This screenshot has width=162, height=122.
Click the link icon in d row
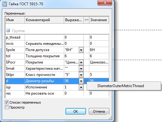86,81
